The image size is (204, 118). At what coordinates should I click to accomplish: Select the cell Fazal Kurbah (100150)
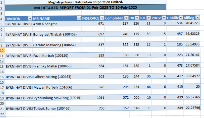pos(57,56)
